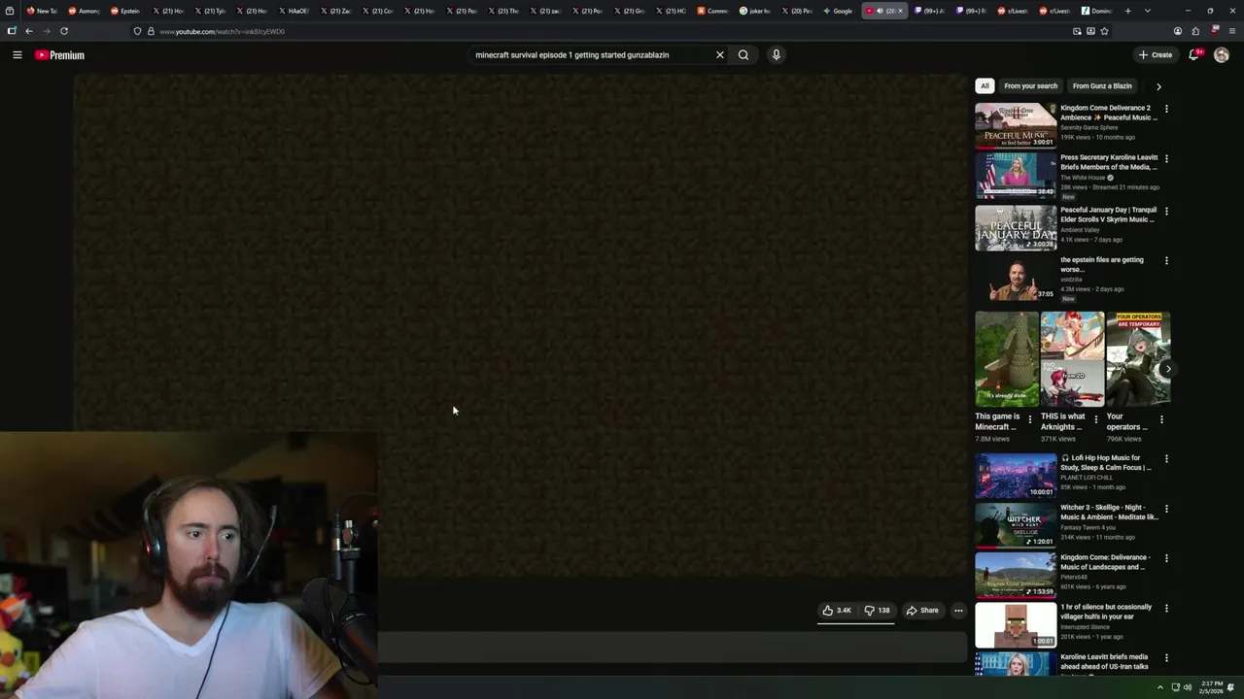
Task: Reload the page with the refresh button
Action: click(64, 31)
